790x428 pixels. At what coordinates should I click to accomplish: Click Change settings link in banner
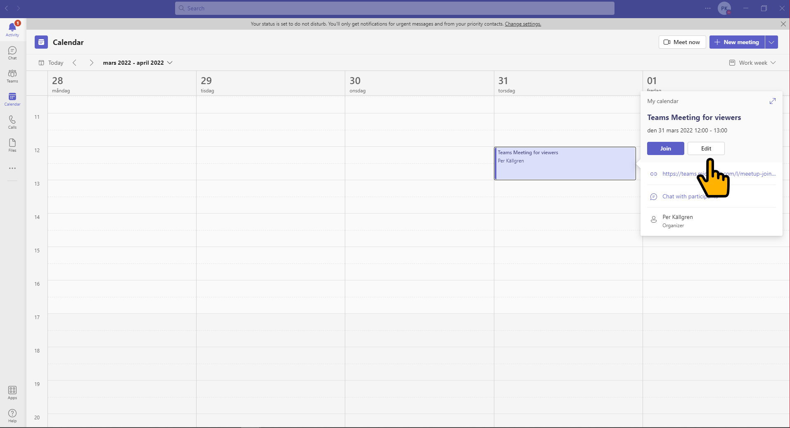tap(523, 24)
